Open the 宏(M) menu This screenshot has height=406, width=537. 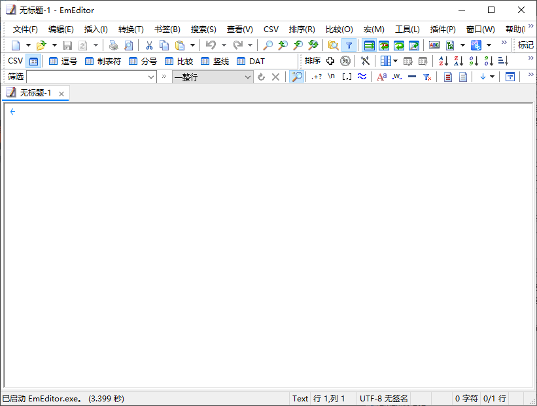[374, 29]
